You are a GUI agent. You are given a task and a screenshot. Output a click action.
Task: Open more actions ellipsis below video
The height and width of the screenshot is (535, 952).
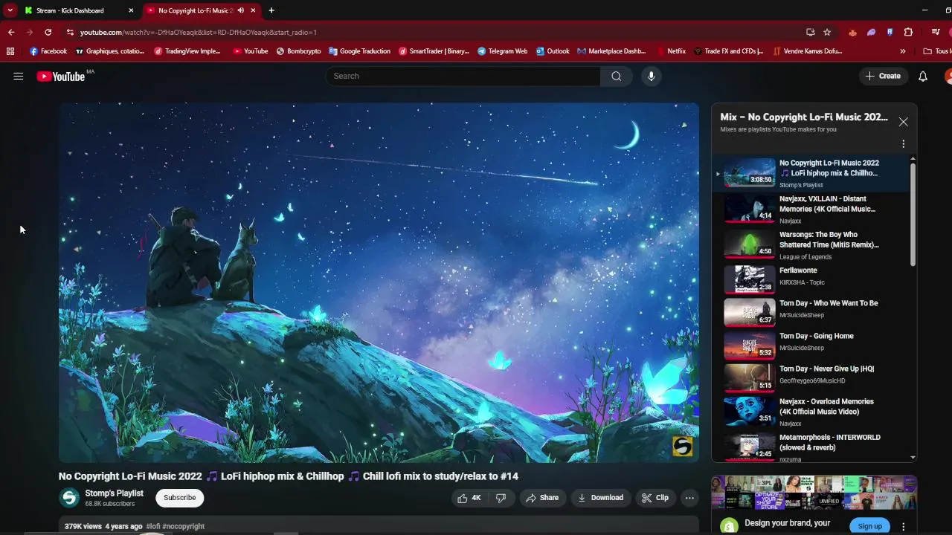689,498
